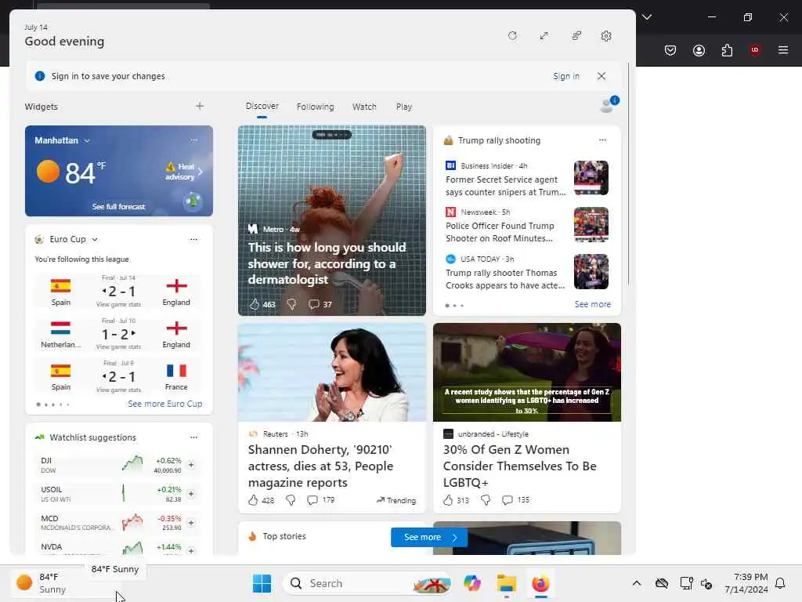Open Firefox account icon
Screen dimensions: 802x602
699,50
